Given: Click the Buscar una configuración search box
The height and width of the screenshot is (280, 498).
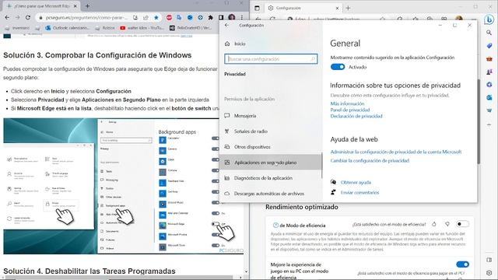Looking at the screenshot, I should [x=271, y=59].
